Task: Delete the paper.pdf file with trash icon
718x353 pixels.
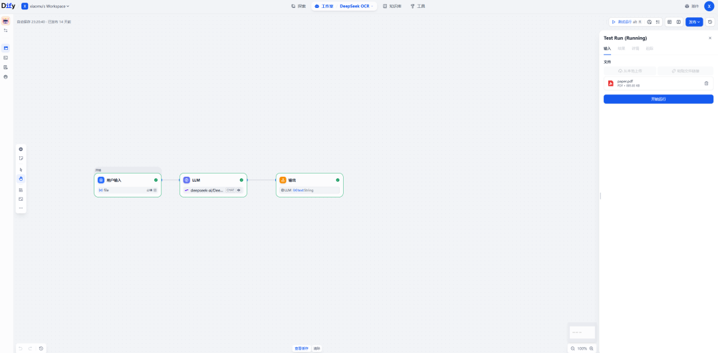Action: [706, 83]
